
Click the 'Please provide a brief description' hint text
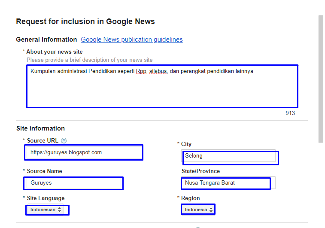click(x=89, y=60)
